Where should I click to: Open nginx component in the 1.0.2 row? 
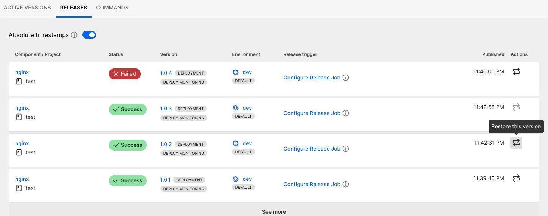22,143
